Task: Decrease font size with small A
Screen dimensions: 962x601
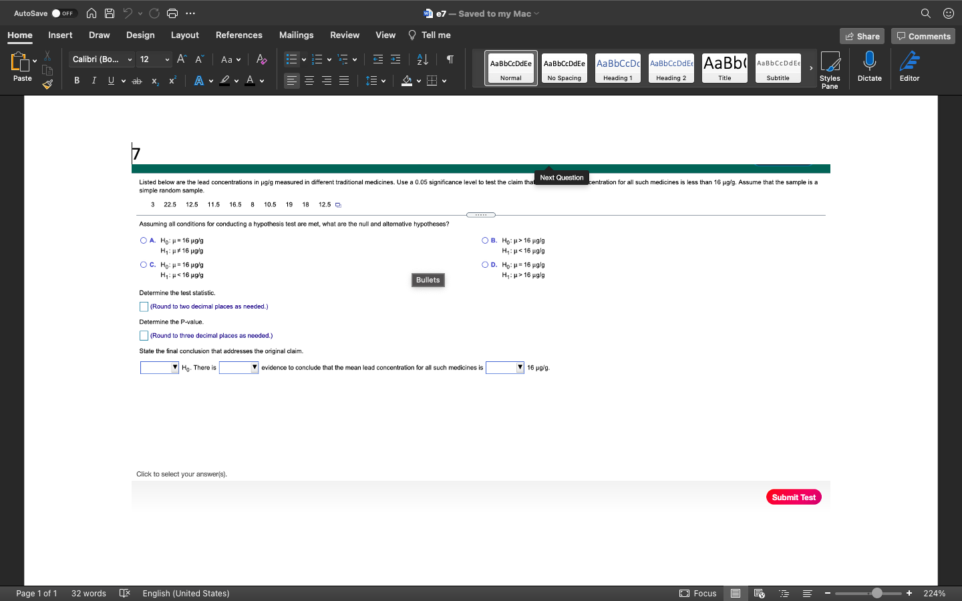Action: click(199, 59)
